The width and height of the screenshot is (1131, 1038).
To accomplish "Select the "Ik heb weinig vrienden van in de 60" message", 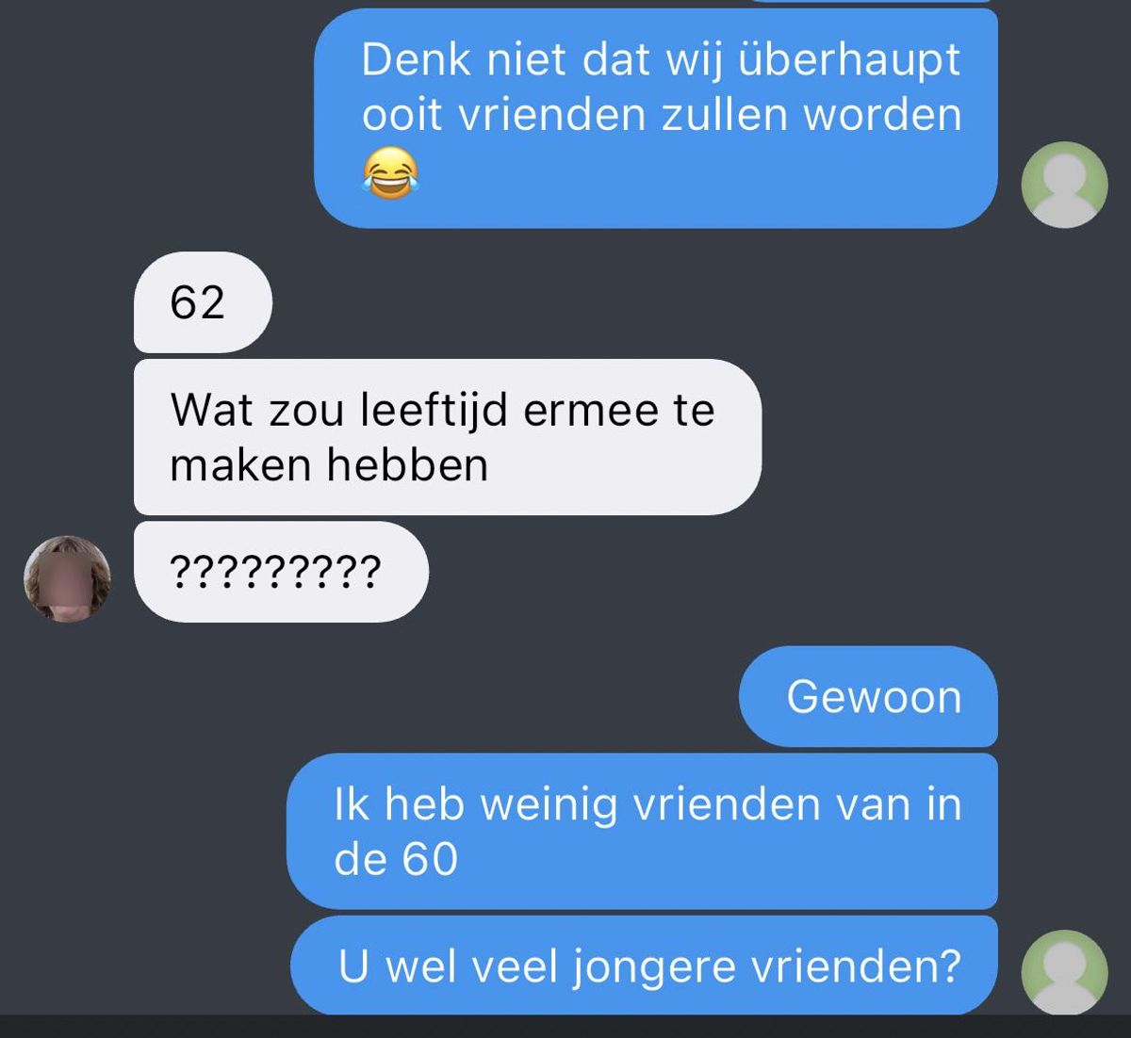I will click(642, 831).
